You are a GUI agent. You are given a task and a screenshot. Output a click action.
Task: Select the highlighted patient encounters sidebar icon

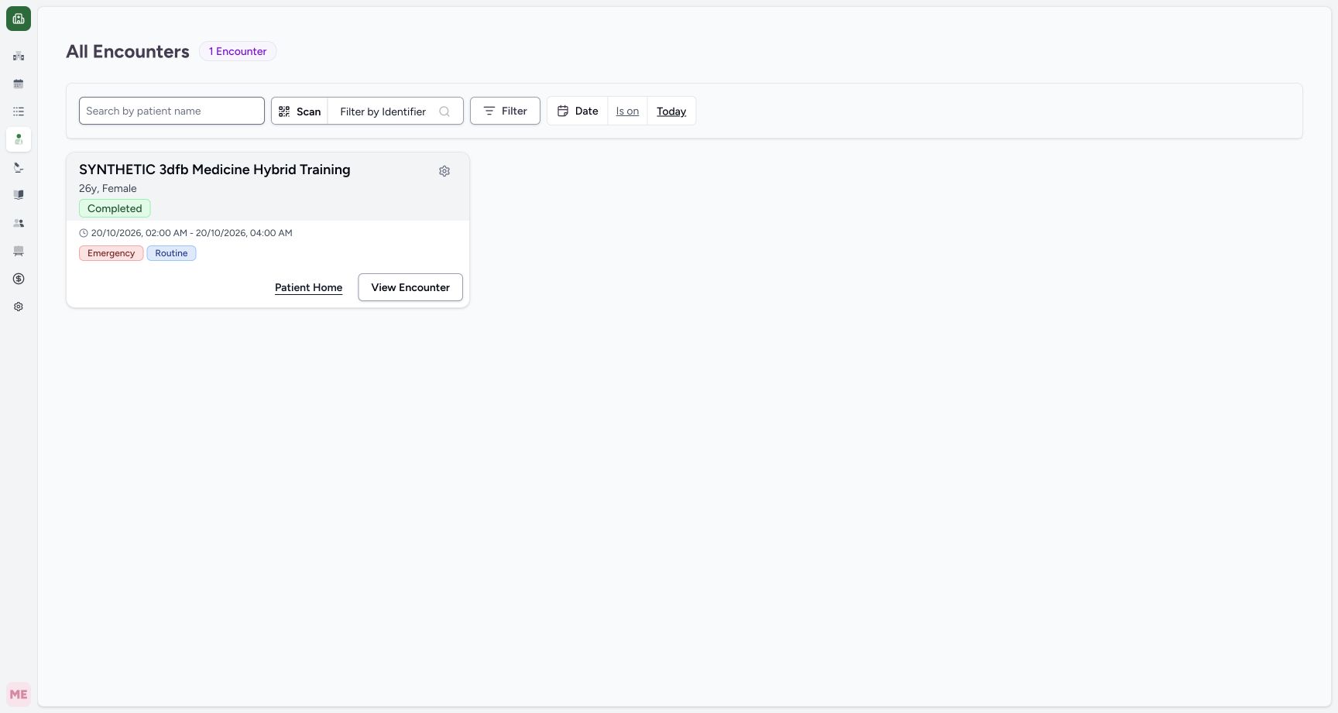pyautogui.click(x=19, y=139)
